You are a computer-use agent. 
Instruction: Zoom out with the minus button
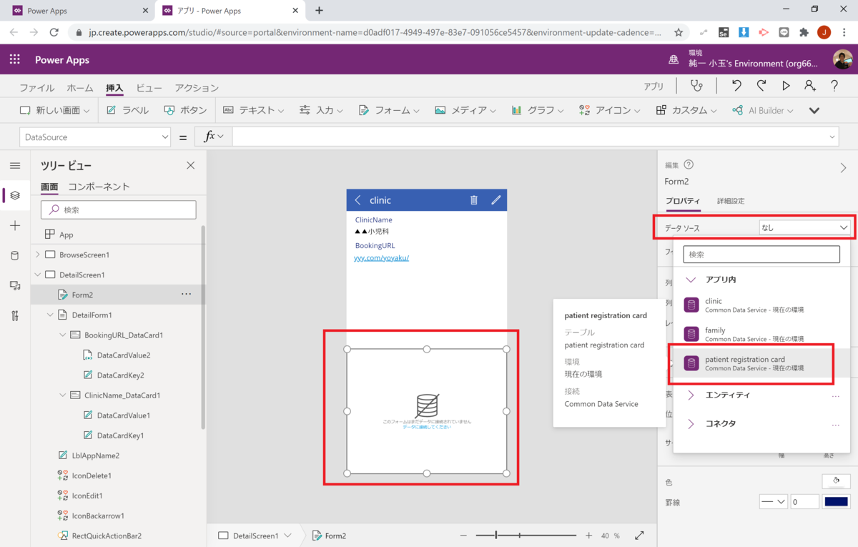click(463, 536)
